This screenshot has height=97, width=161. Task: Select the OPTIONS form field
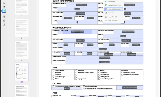[x=67, y=89]
